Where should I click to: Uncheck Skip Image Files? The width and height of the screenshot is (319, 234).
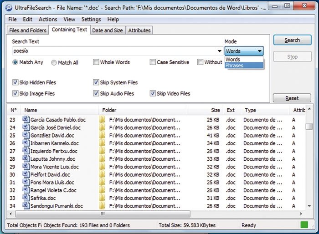coord(15,93)
